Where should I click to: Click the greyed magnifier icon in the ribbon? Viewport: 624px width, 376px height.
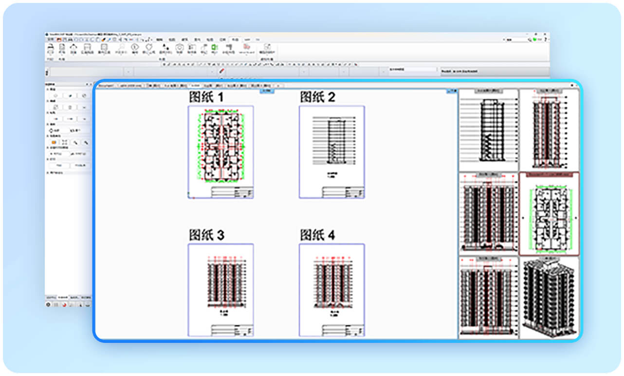click(x=122, y=46)
